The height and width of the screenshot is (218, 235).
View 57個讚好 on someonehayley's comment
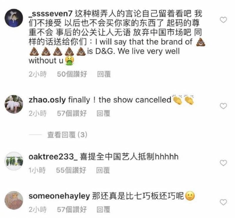coord(72,209)
